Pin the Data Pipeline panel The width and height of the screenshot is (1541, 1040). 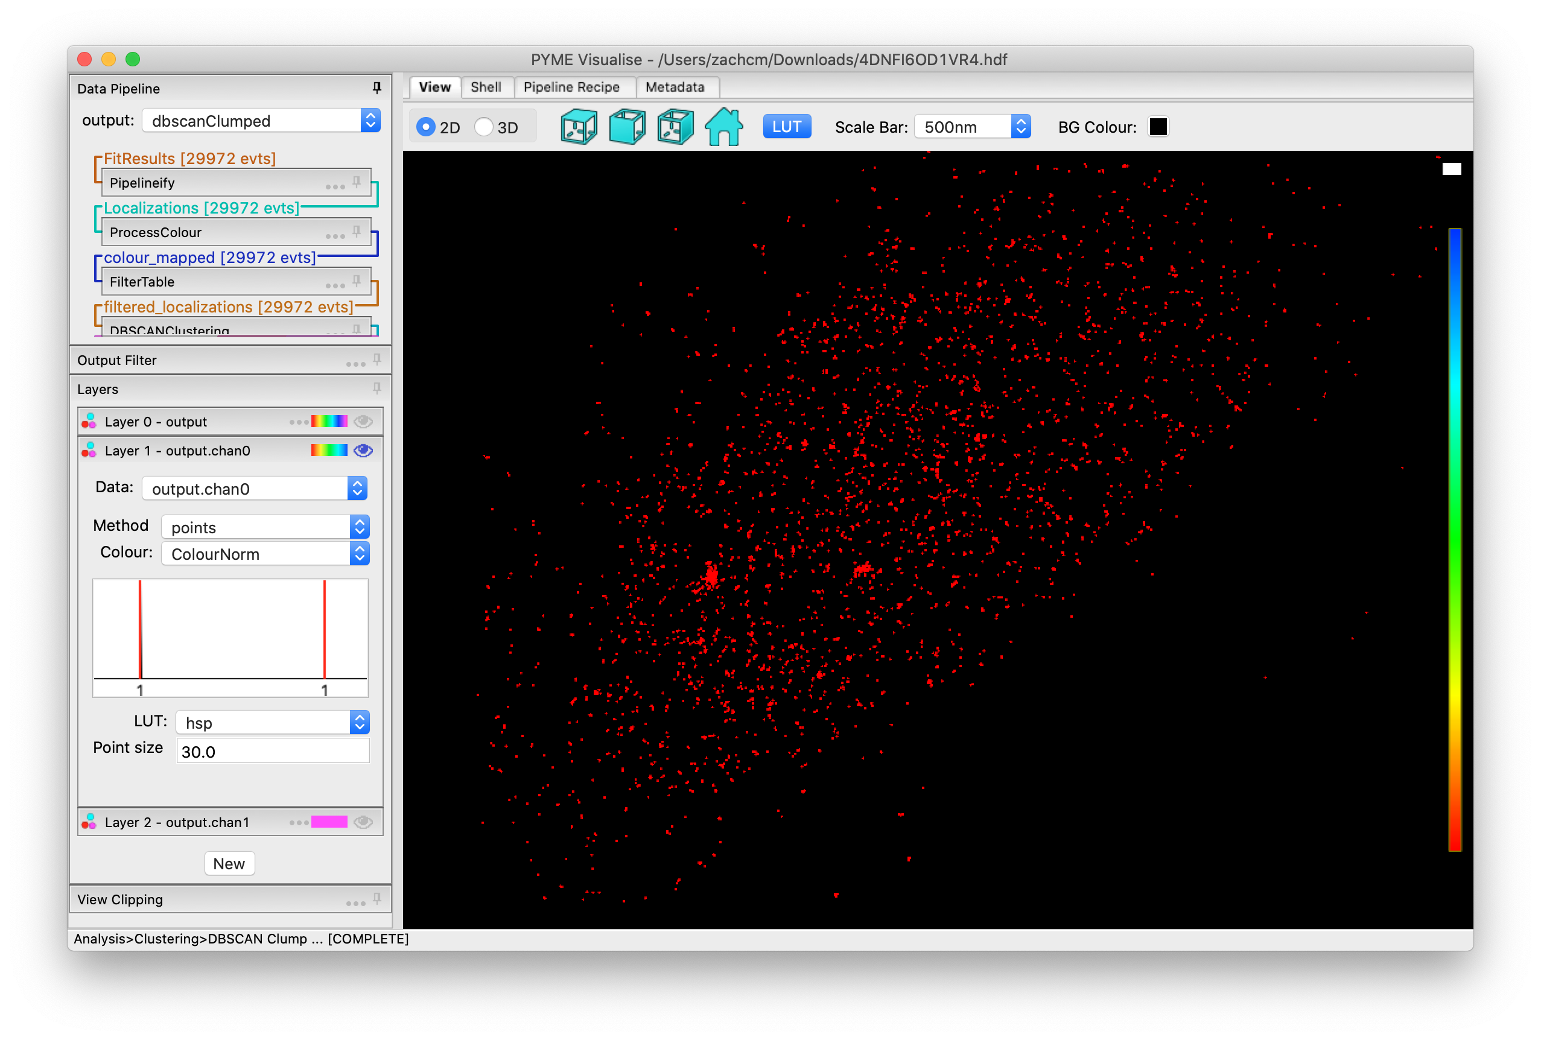click(x=377, y=88)
